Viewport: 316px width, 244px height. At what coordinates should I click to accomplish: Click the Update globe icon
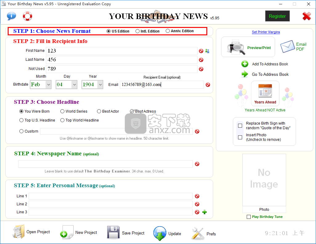coord(160,233)
